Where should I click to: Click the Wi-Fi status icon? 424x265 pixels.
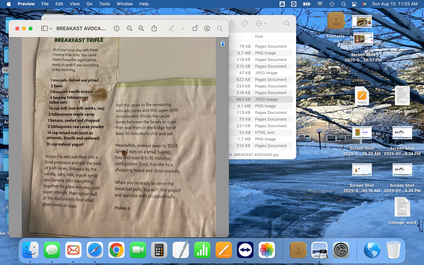tap(320, 4)
